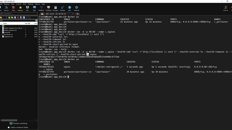Click the "See 'docker run --help'." line
The height and width of the screenshot is (130, 232).
(54, 49)
